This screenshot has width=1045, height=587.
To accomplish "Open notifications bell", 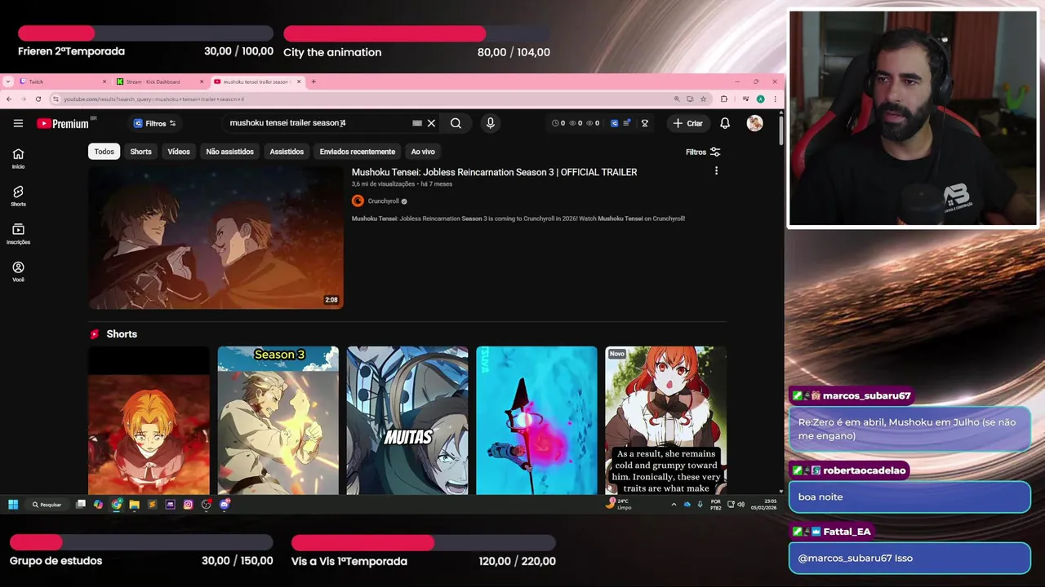I will [x=725, y=123].
